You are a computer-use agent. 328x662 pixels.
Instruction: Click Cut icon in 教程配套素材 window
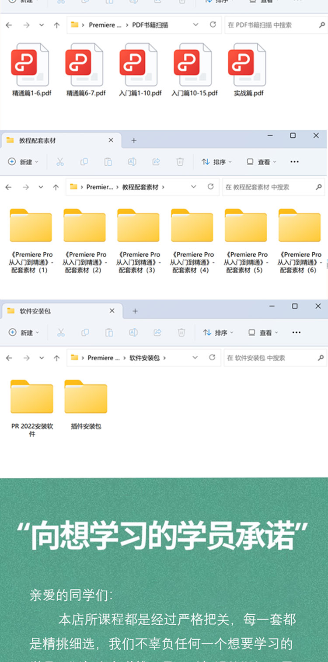click(x=60, y=162)
